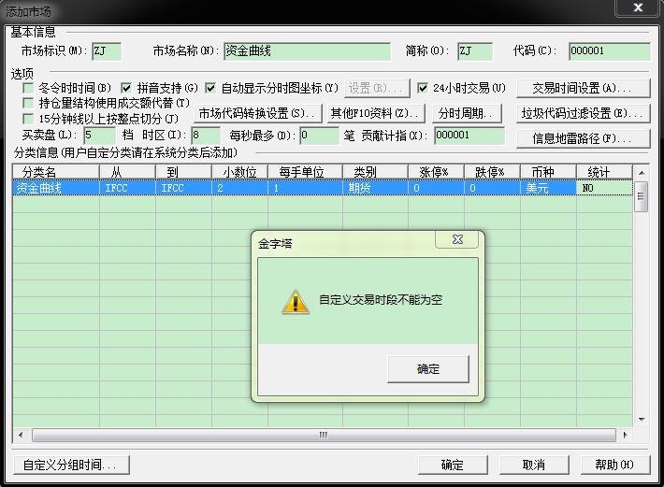Screen dimensions: 664x487
Task: Open 交易时间设置 button
Action: (x=584, y=88)
